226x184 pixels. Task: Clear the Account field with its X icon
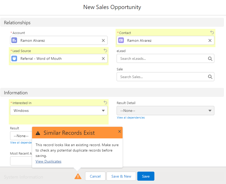click(x=103, y=40)
